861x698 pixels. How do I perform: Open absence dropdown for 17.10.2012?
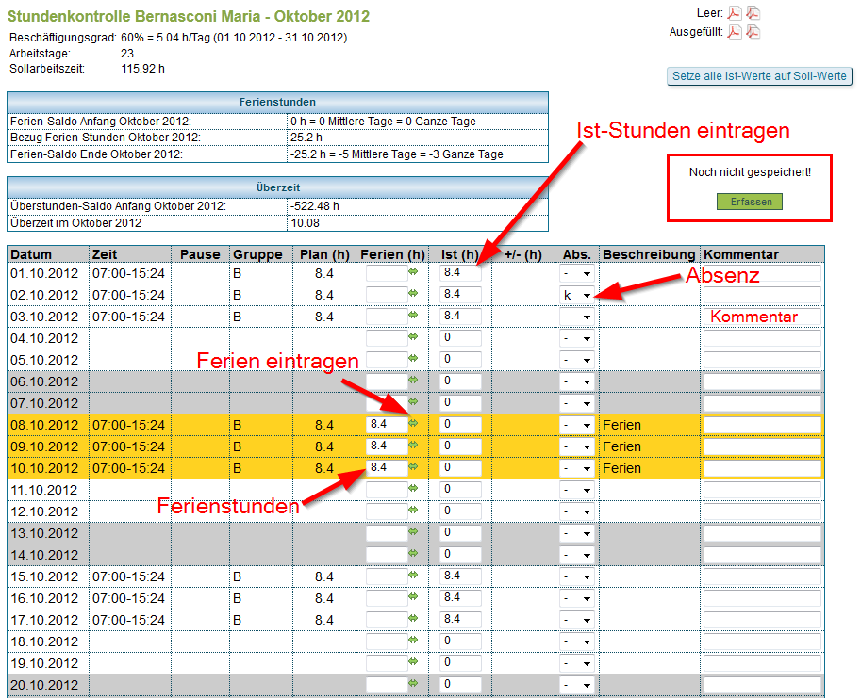click(x=576, y=620)
